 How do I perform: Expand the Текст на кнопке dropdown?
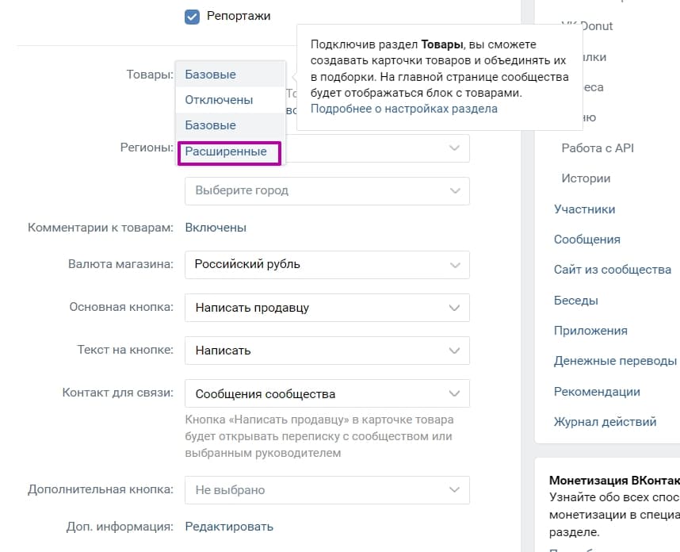(327, 351)
